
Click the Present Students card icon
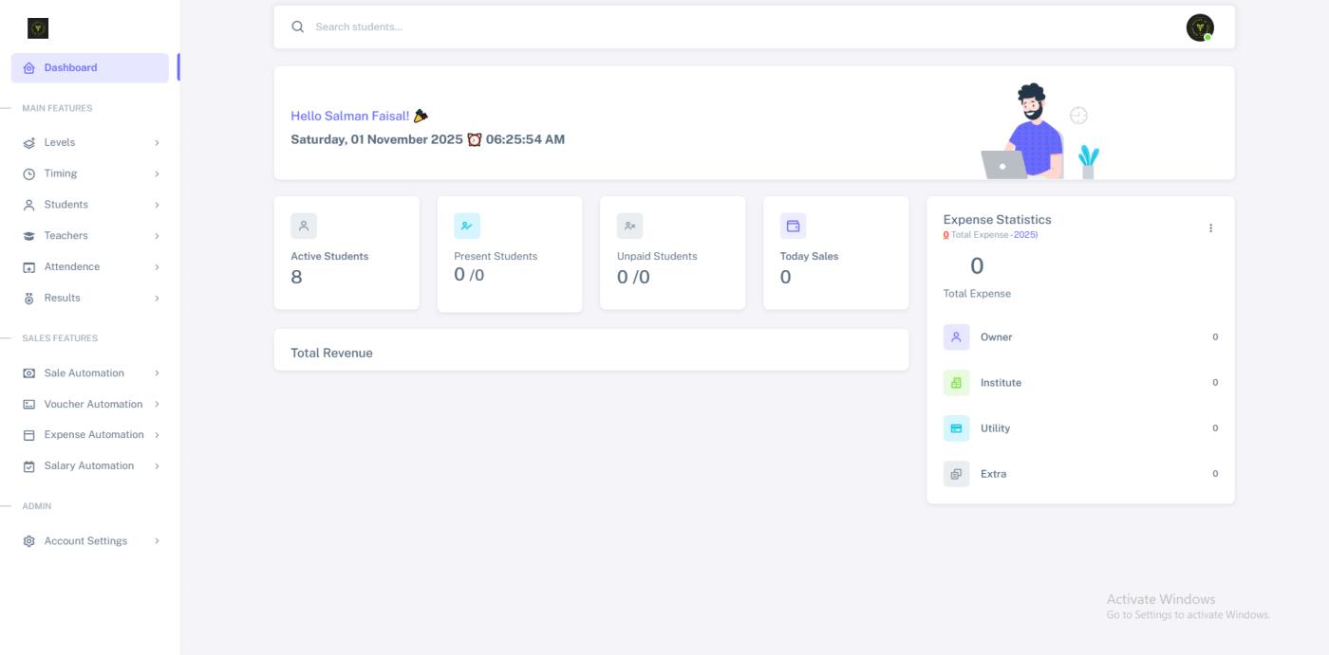tap(467, 226)
